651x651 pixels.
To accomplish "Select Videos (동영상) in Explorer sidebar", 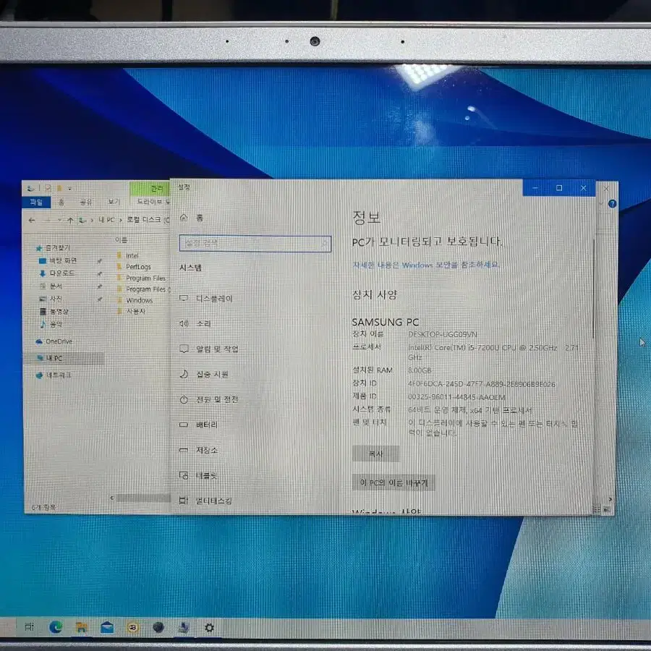I will (54, 311).
